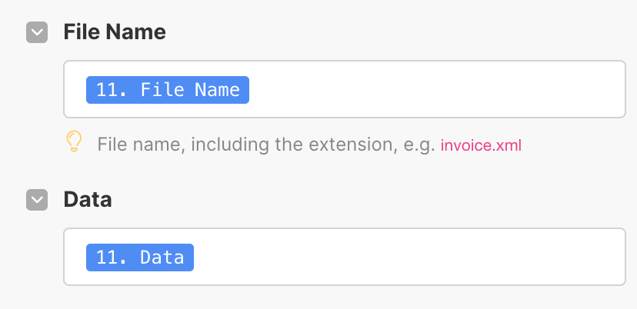
Task: Click the number 11 in the Data pill
Action: point(107,257)
